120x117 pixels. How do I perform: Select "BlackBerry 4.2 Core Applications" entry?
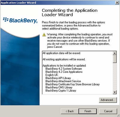64,72
